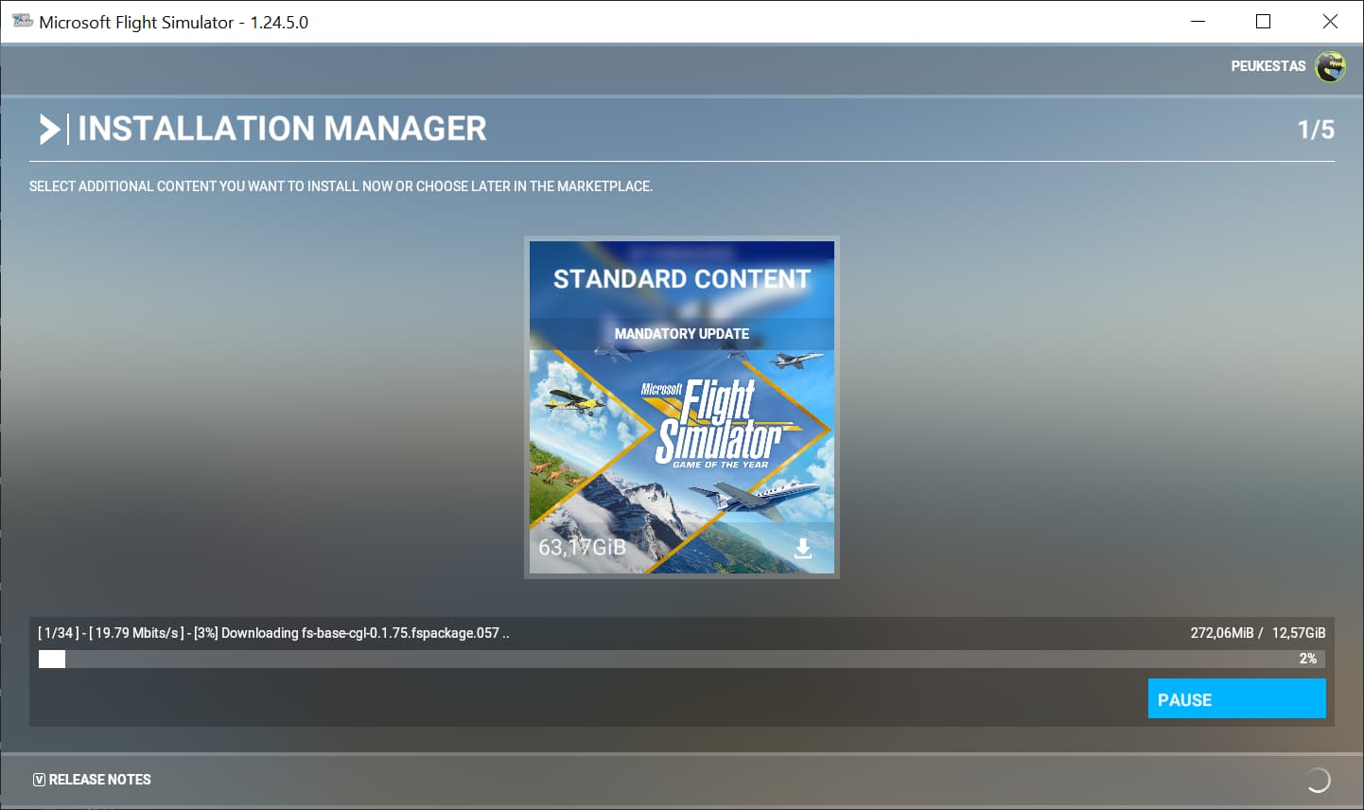1364x810 pixels.
Task: Click the 2% progress percentage label
Action: pos(1308,659)
